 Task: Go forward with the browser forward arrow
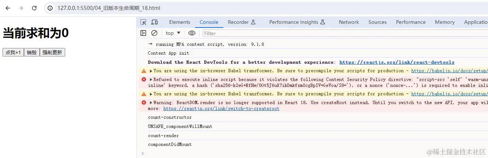[x=21, y=8]
